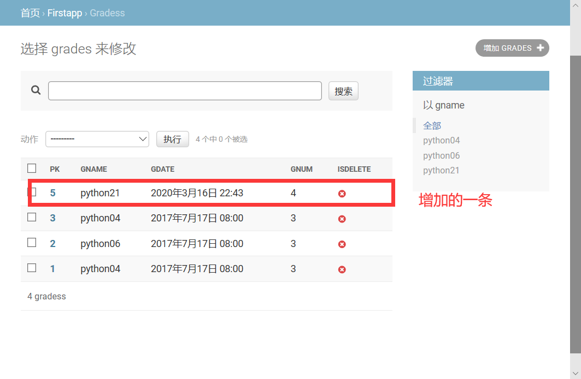Filter gname by python21
The image size is (581, 379).
click(441, 171)
